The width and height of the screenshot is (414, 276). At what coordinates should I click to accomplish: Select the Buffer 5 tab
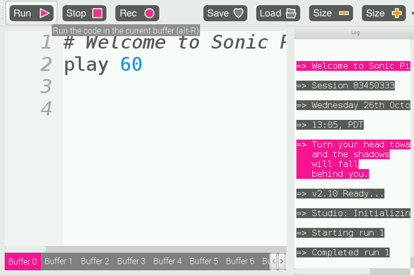204,261
